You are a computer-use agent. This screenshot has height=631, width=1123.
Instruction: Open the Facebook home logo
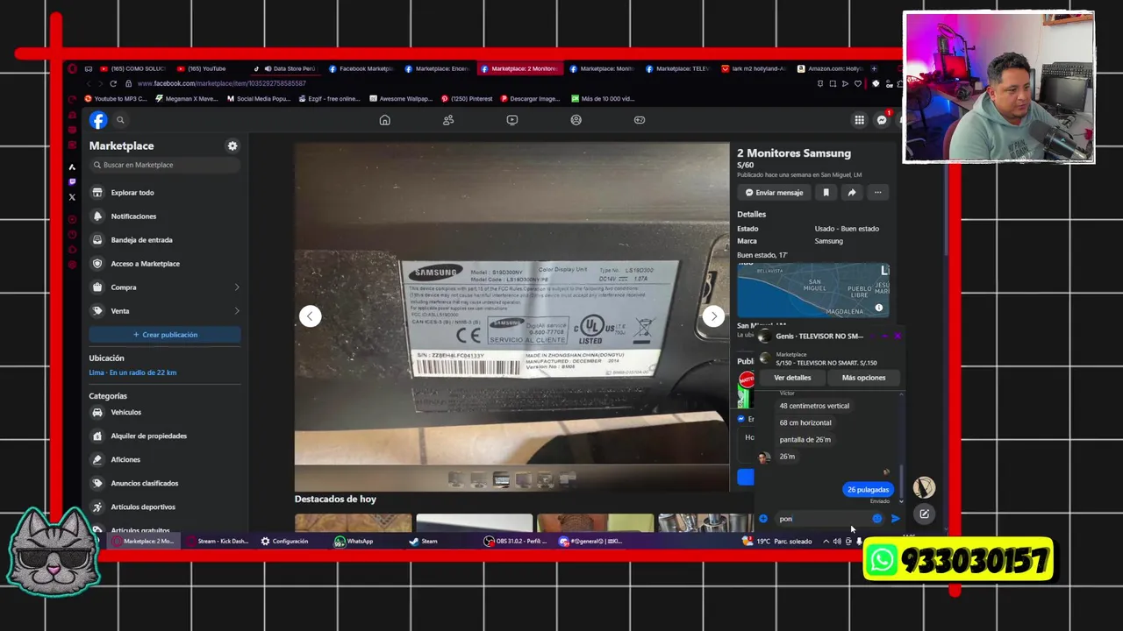click(x=98, y=120)
